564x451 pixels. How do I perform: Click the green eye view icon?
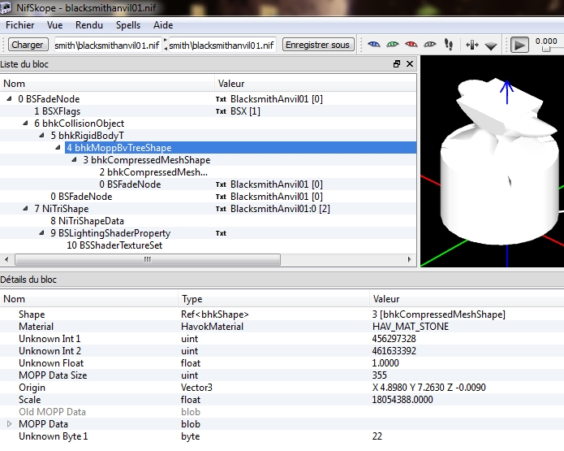393,45
